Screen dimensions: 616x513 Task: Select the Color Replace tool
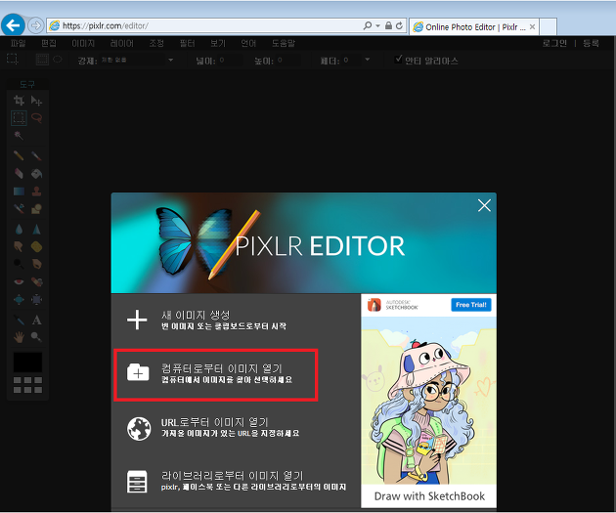click(19, 208)
